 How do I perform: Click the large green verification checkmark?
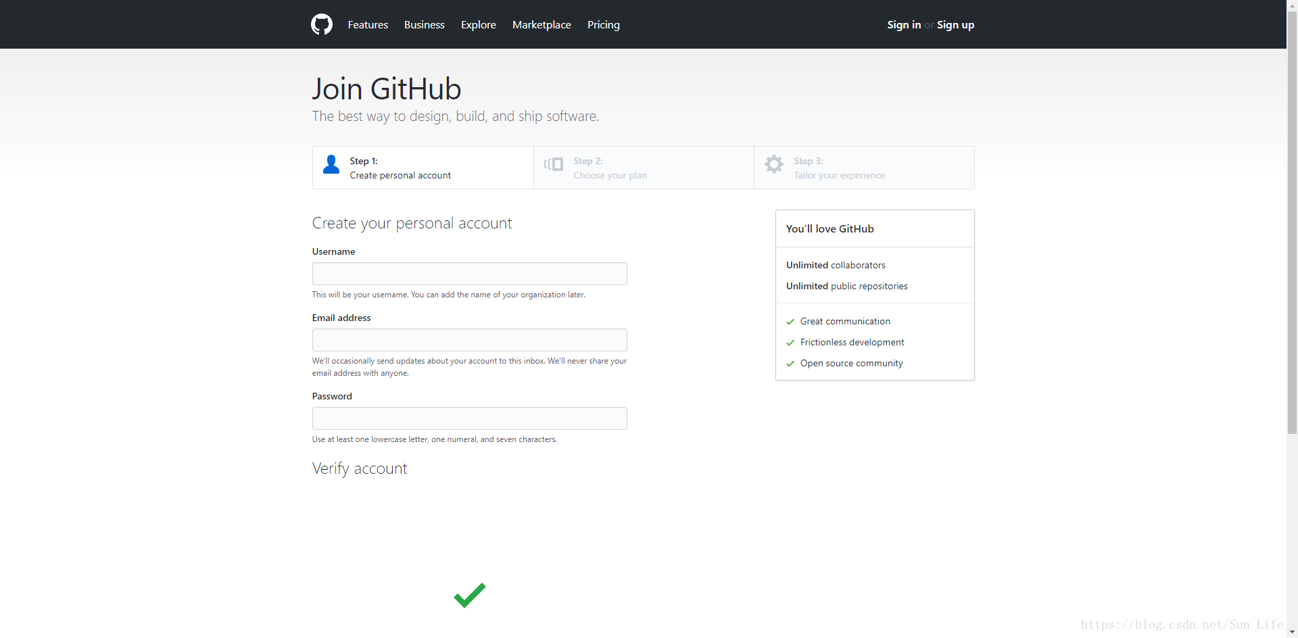click(470, 595)
